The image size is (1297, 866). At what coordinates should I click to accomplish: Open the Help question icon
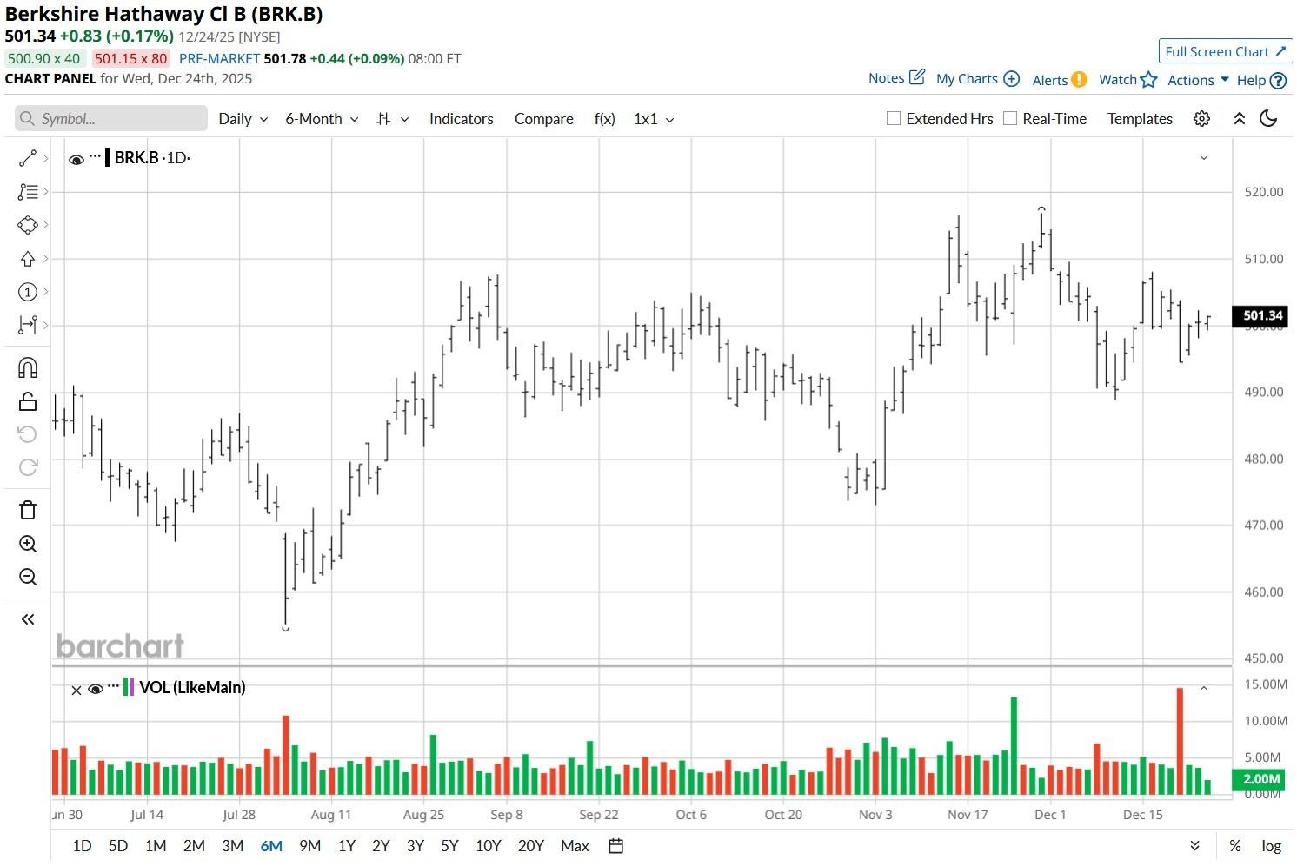(x=1278, y=81)
